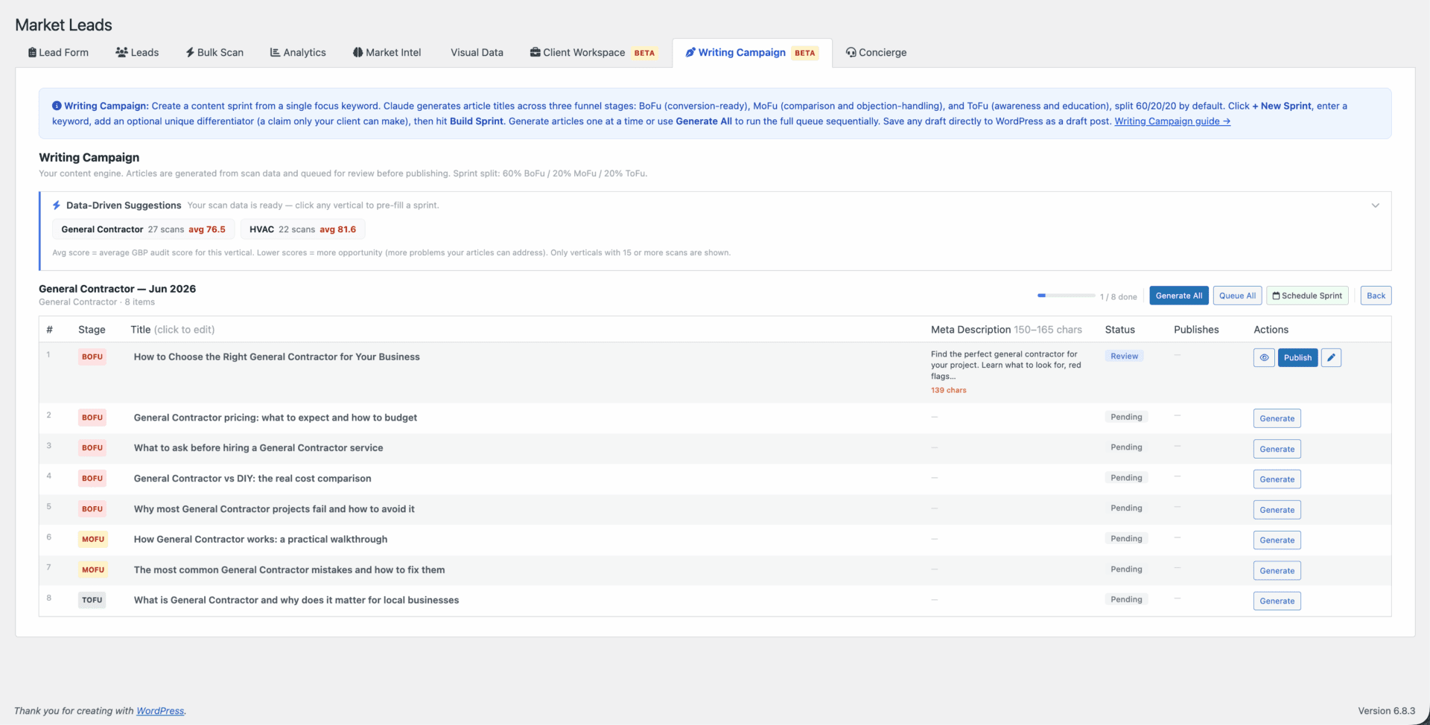Click the TOFU stage badge
This screenshot has height=725, width=1430.
click(92, 600)
